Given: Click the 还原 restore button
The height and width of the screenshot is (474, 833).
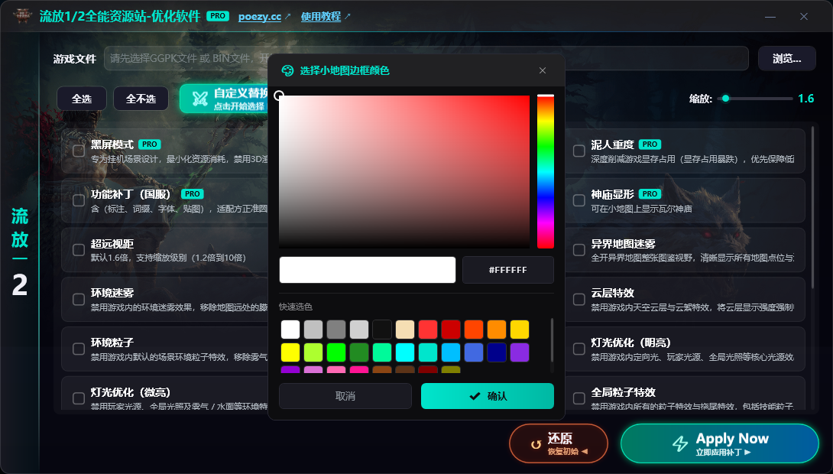Looking at the screenshot, I should [x=559, y=443].
